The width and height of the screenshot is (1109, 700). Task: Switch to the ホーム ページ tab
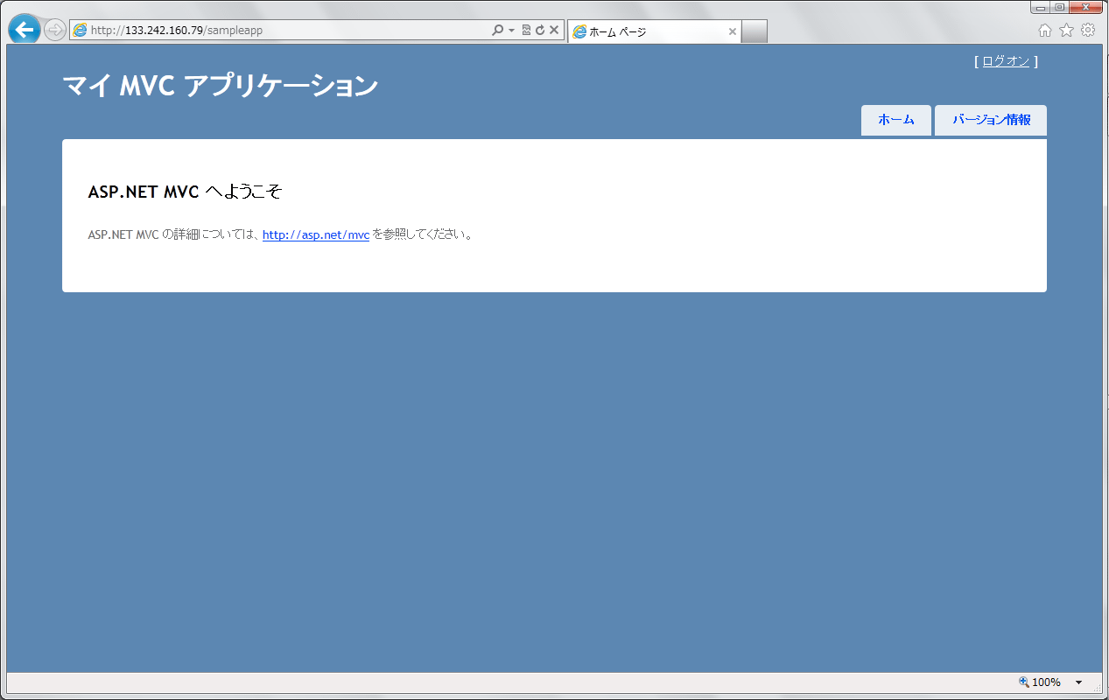pos(648,30)
